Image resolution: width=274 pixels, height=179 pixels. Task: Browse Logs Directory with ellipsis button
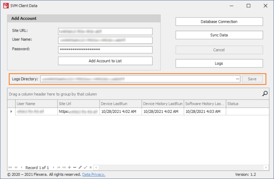pyautogui.click(x=237, y=79)
